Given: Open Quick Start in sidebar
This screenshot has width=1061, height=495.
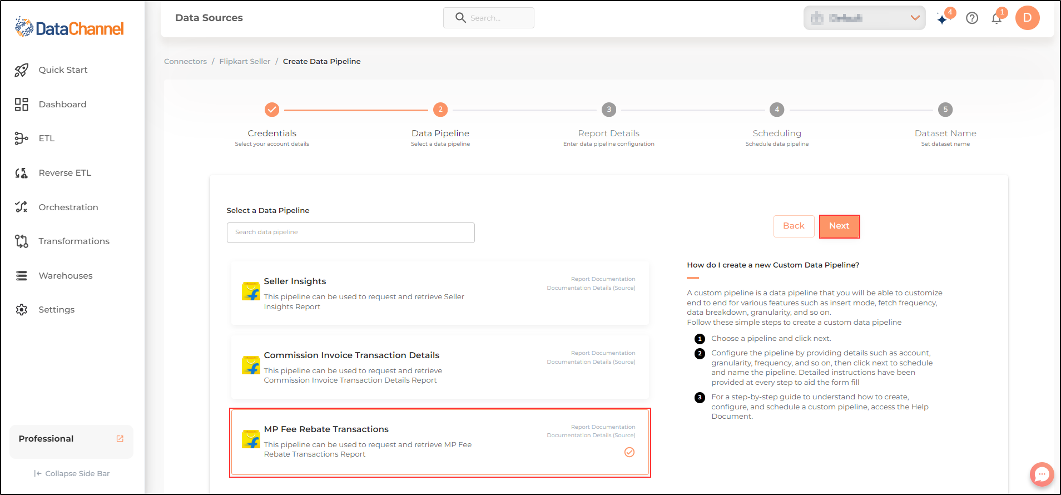Looking at the screenshot, I should 63,70.
